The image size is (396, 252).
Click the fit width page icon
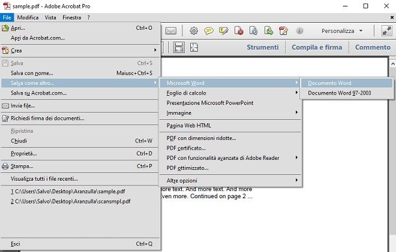(179, 47)
